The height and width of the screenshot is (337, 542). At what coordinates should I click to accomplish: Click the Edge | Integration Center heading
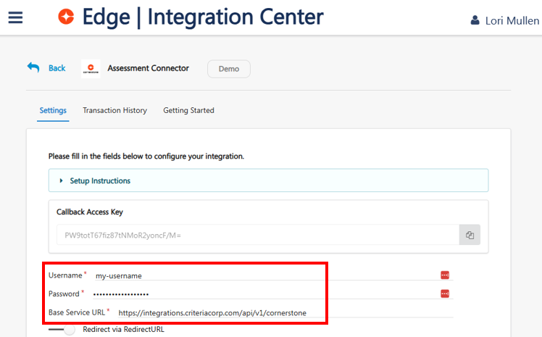(203, 17)
